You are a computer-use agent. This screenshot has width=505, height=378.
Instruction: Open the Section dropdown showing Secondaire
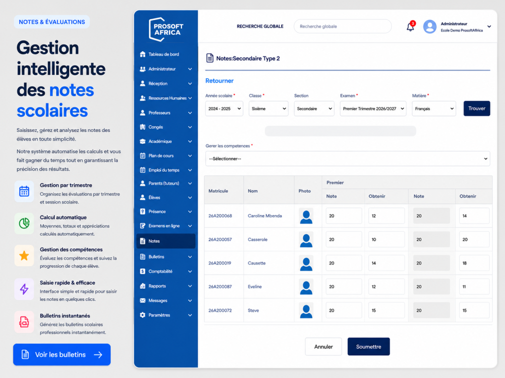[314, 109]
